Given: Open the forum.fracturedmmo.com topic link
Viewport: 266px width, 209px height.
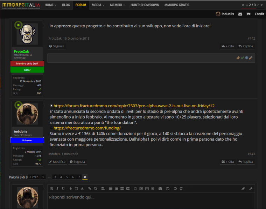Looking at the screenshot, I should (x=134, y=106).
